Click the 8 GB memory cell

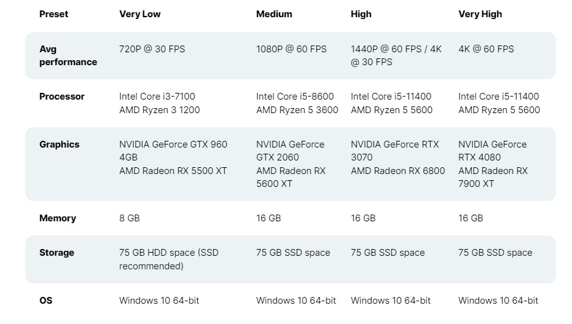pyautogui.click(x=130, y=218)
